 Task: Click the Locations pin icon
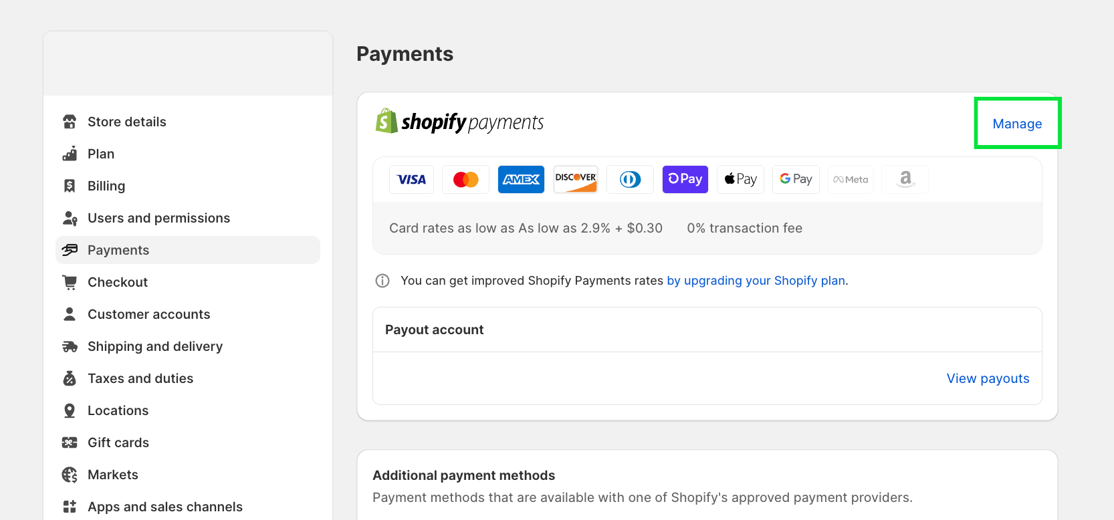[x=70, y=410]
